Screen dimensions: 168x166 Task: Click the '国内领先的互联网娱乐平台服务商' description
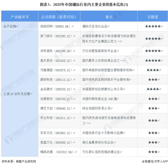pos(106,80)
